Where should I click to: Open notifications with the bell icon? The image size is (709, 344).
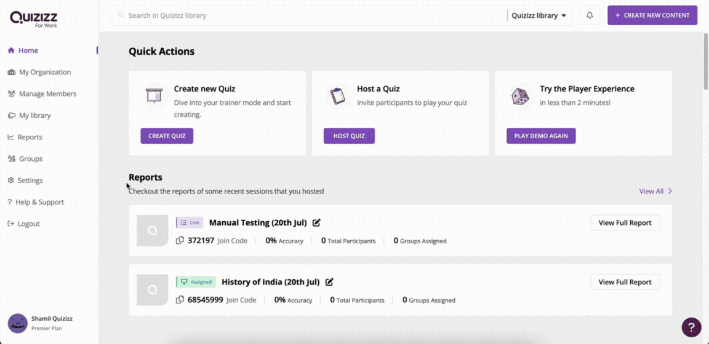click(590, 15)
